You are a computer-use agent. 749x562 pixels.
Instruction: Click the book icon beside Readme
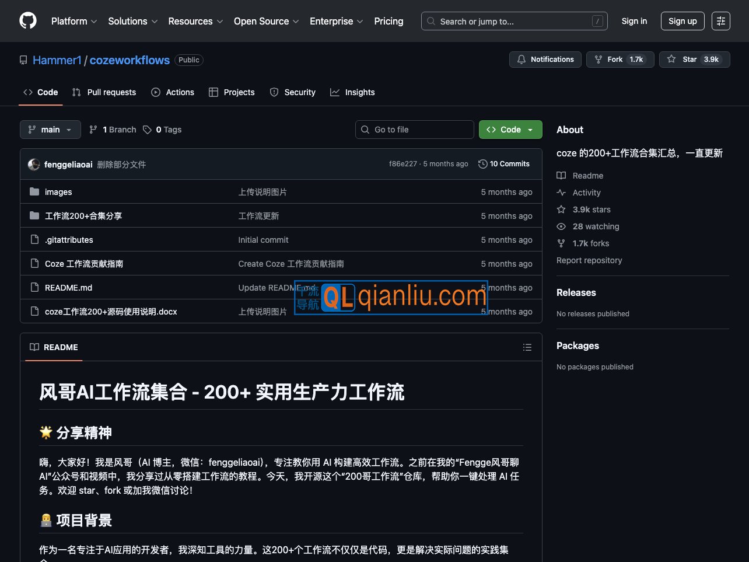point(561,175)
